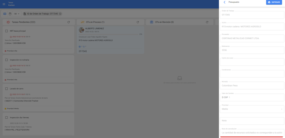This screenshot has width=285, height=138.
Task: Open the Moneda field showing Colombian Peso
Action: (252, 86)
